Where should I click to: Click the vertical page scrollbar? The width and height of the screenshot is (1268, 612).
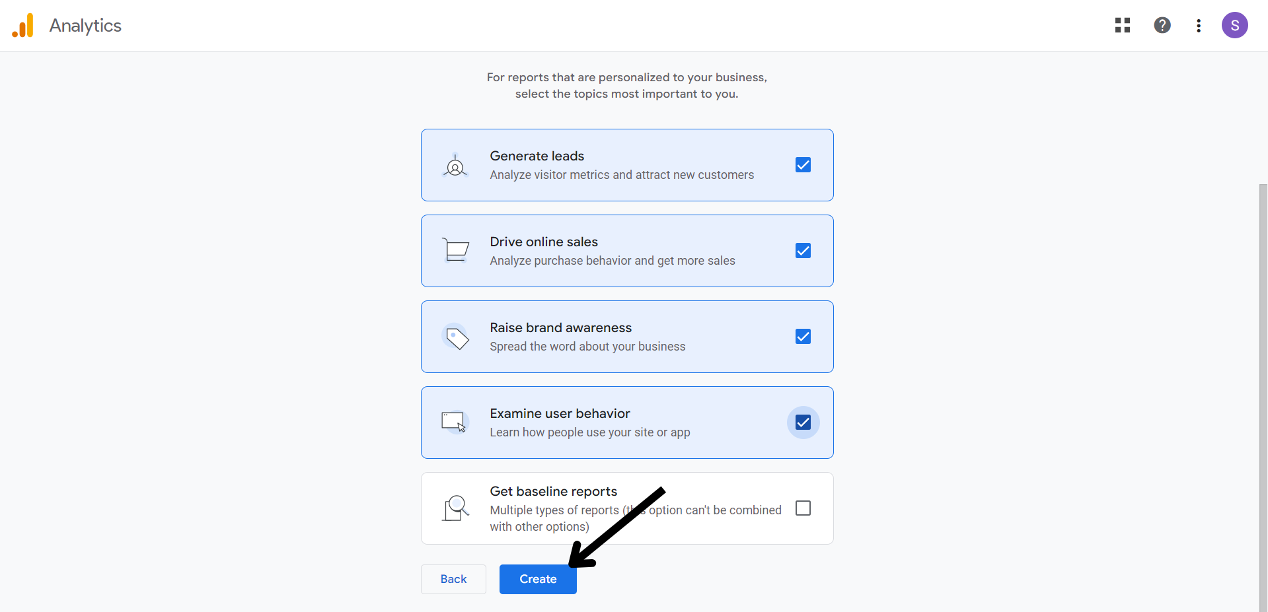1263,396
